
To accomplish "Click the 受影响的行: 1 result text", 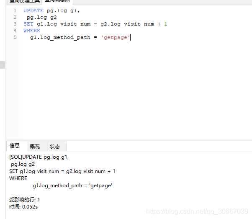I will [x=24, y=200].
